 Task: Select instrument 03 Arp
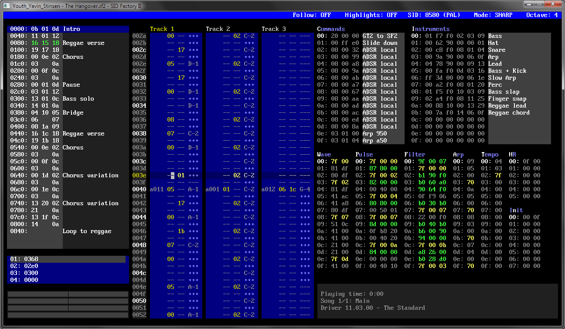(481, 57)
